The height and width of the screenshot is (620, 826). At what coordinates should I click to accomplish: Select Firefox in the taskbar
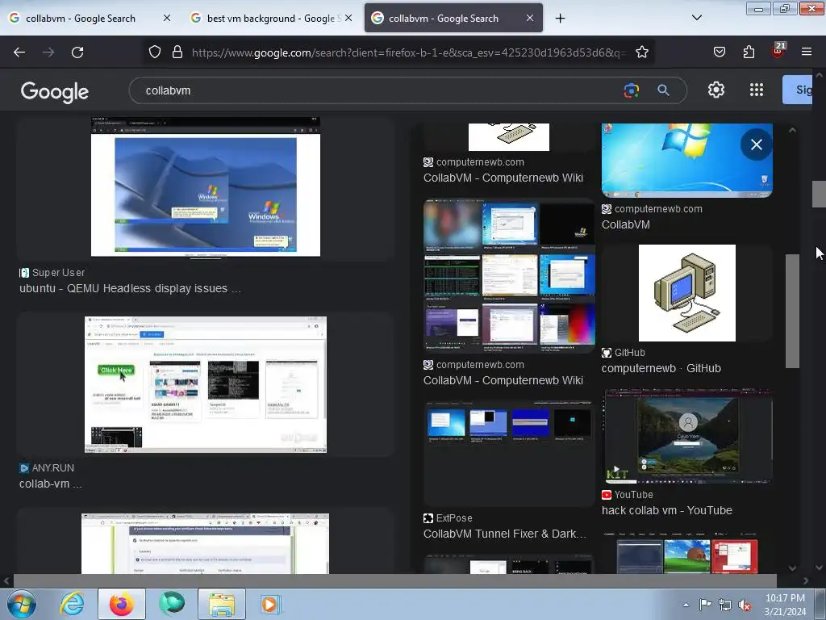[x=121, y=604]
